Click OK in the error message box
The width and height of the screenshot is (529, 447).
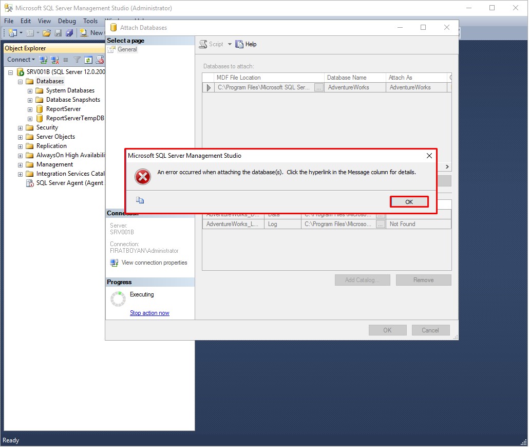point(409,202)
